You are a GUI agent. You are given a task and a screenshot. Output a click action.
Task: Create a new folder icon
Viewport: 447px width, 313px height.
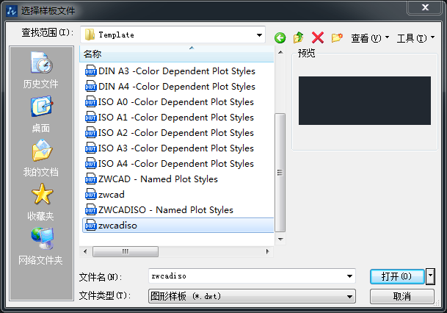(x=337, y=38)
